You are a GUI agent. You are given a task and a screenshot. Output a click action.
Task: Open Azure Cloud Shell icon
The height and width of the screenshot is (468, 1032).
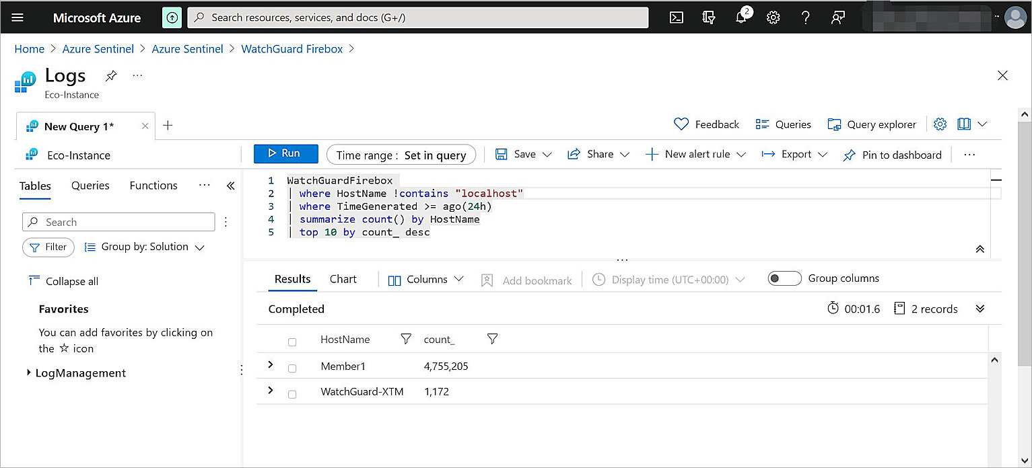[677, 18]
